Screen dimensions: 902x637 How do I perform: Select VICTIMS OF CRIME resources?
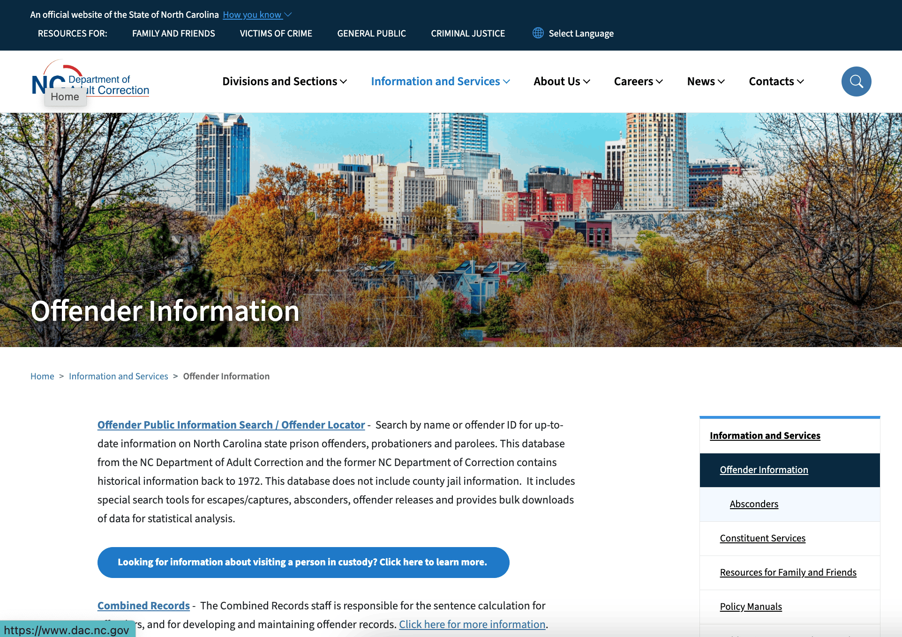tap(276, 33)
